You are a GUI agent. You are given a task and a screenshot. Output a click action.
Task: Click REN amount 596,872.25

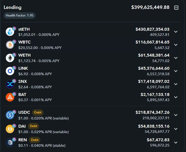pyautogui.click(x=160, y=145)
